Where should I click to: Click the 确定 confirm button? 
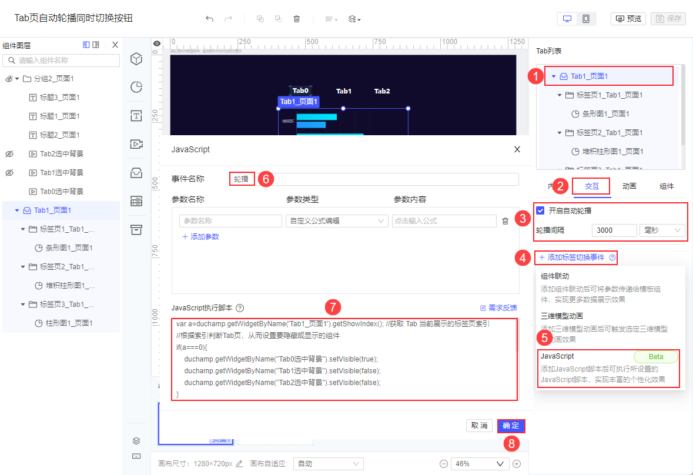point(511,426)
